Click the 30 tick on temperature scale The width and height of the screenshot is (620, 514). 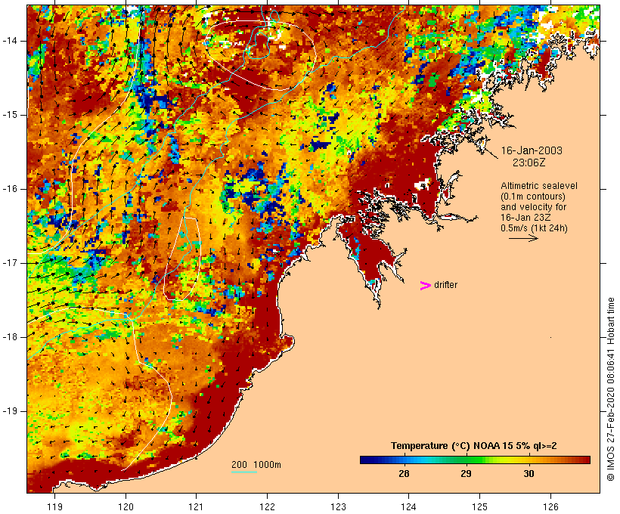529,473
